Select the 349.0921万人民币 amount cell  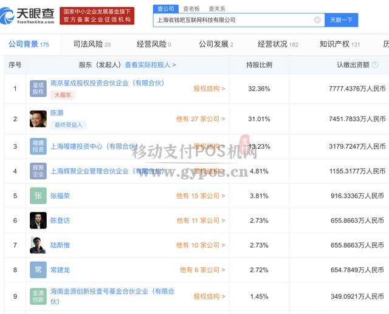(x=357, y=296)
